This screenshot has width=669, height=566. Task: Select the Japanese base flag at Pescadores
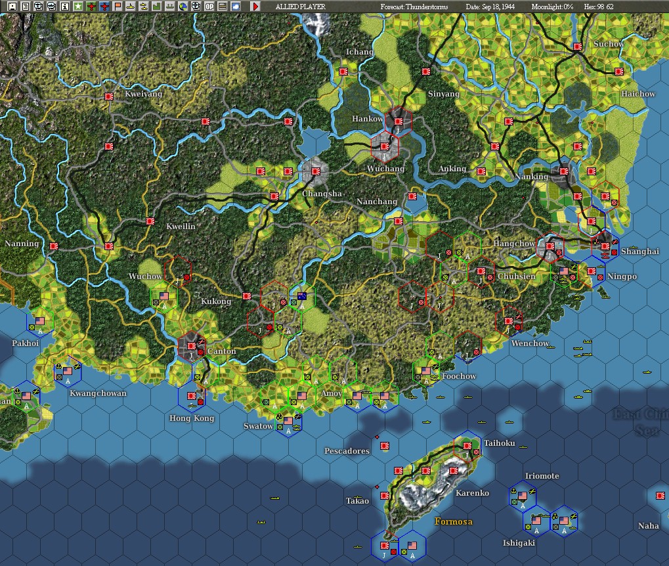pyautogui.click(x=385, y=446)
